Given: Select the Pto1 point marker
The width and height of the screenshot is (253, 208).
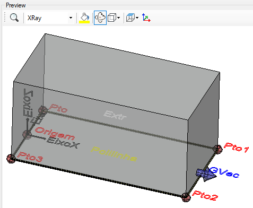Looking at the screenshot, I should [x=217, y=148].
